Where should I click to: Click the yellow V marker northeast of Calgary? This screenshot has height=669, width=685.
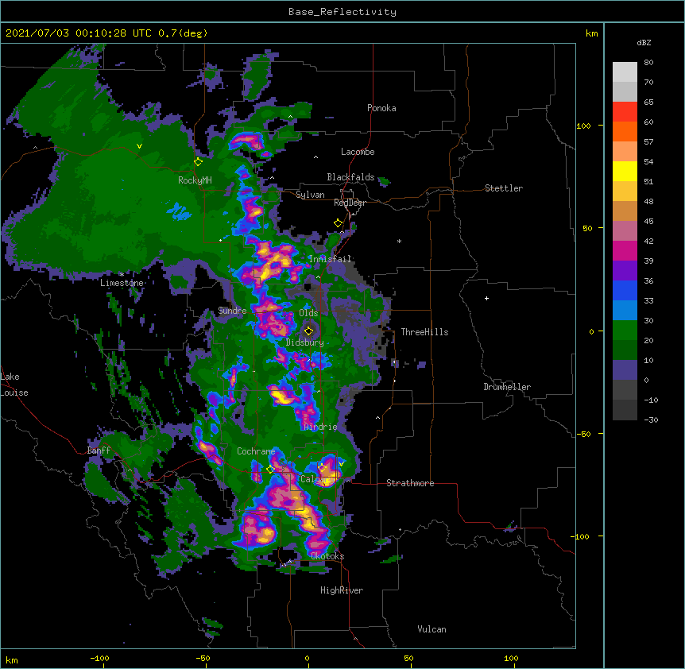[341, 464]
